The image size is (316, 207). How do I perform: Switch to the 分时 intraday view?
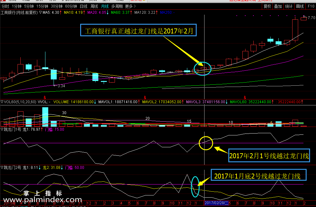[5, 7]
